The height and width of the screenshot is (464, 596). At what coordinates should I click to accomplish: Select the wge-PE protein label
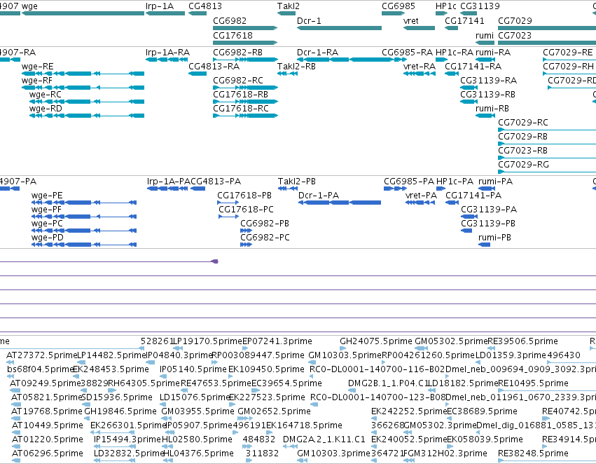click(x=47, y=196)
